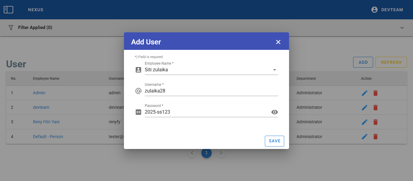Viewport: 413px width, 181px height.
Task: Close the Add User dialog
Action: (278, 42)
